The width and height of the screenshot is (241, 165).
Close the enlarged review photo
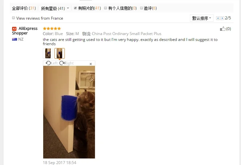click(x=91, y=64)
